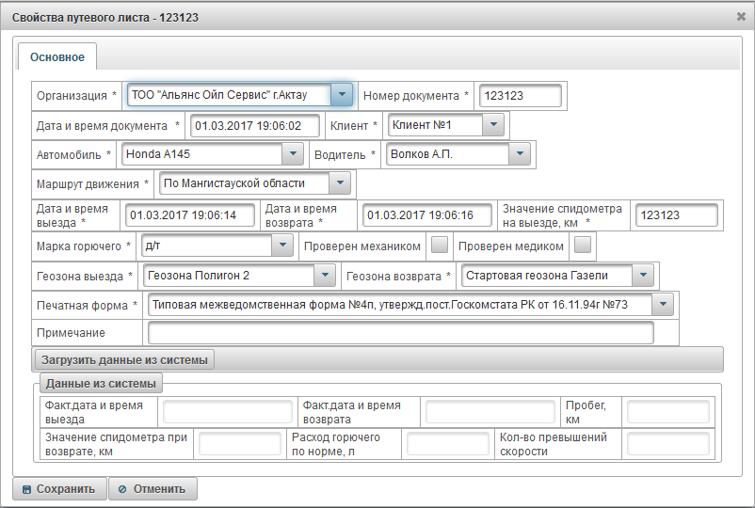Screen dimensions: 755x508
Task: Toggle the Проверен медиком checkbox
Action: click(583, 246)
